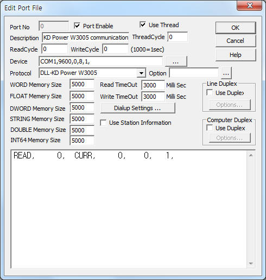Check Use Duplex under Line Duplex
The width and height of the screenshot is (266, 280).
(210, 93)
